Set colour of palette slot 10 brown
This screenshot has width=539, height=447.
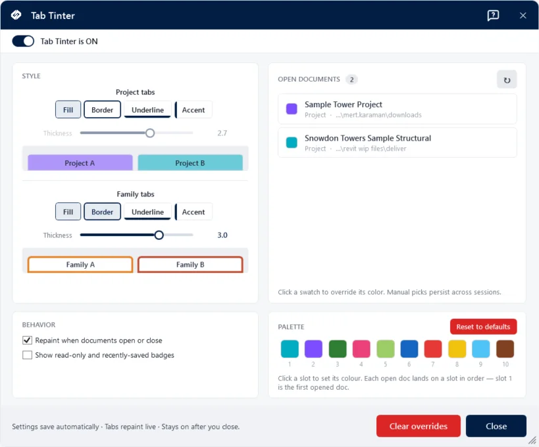[x=505, y=349]
